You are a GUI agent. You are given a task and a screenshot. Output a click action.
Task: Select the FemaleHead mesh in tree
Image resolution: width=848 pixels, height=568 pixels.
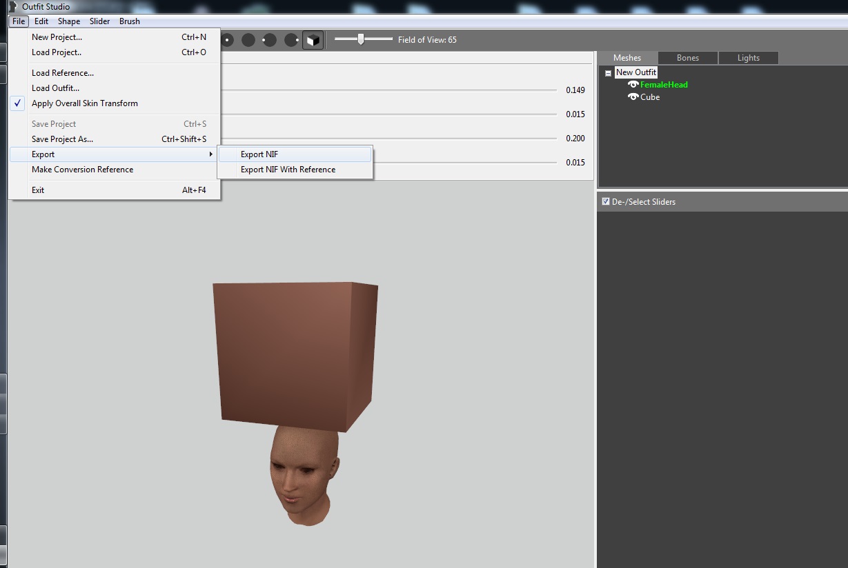tap(664, 85)
